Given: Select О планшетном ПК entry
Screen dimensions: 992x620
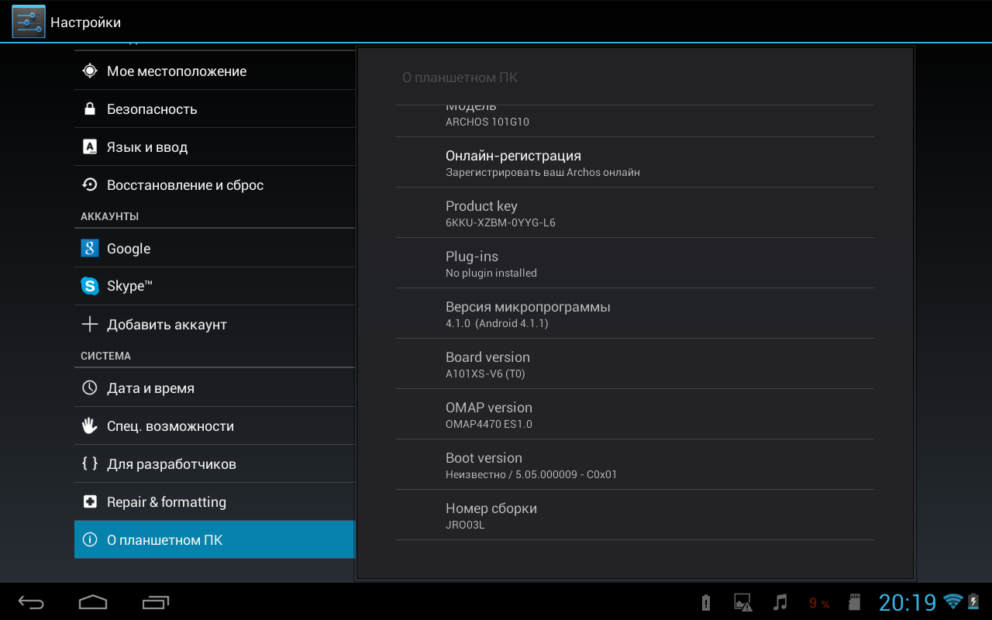Looking at the screenshot, I should [215, 539].
